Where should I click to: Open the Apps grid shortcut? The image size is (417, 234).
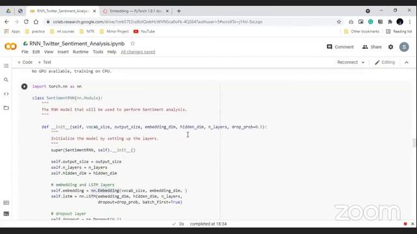pyautogui.click(x=12, y=31)
